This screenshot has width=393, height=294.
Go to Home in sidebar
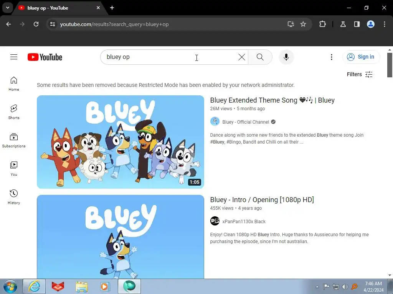click(x=14, y=84)
